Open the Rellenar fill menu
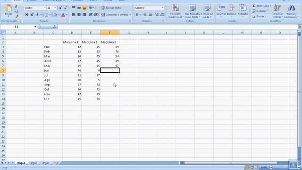Viewport: 302px width, 170px height. coord(261,11)
